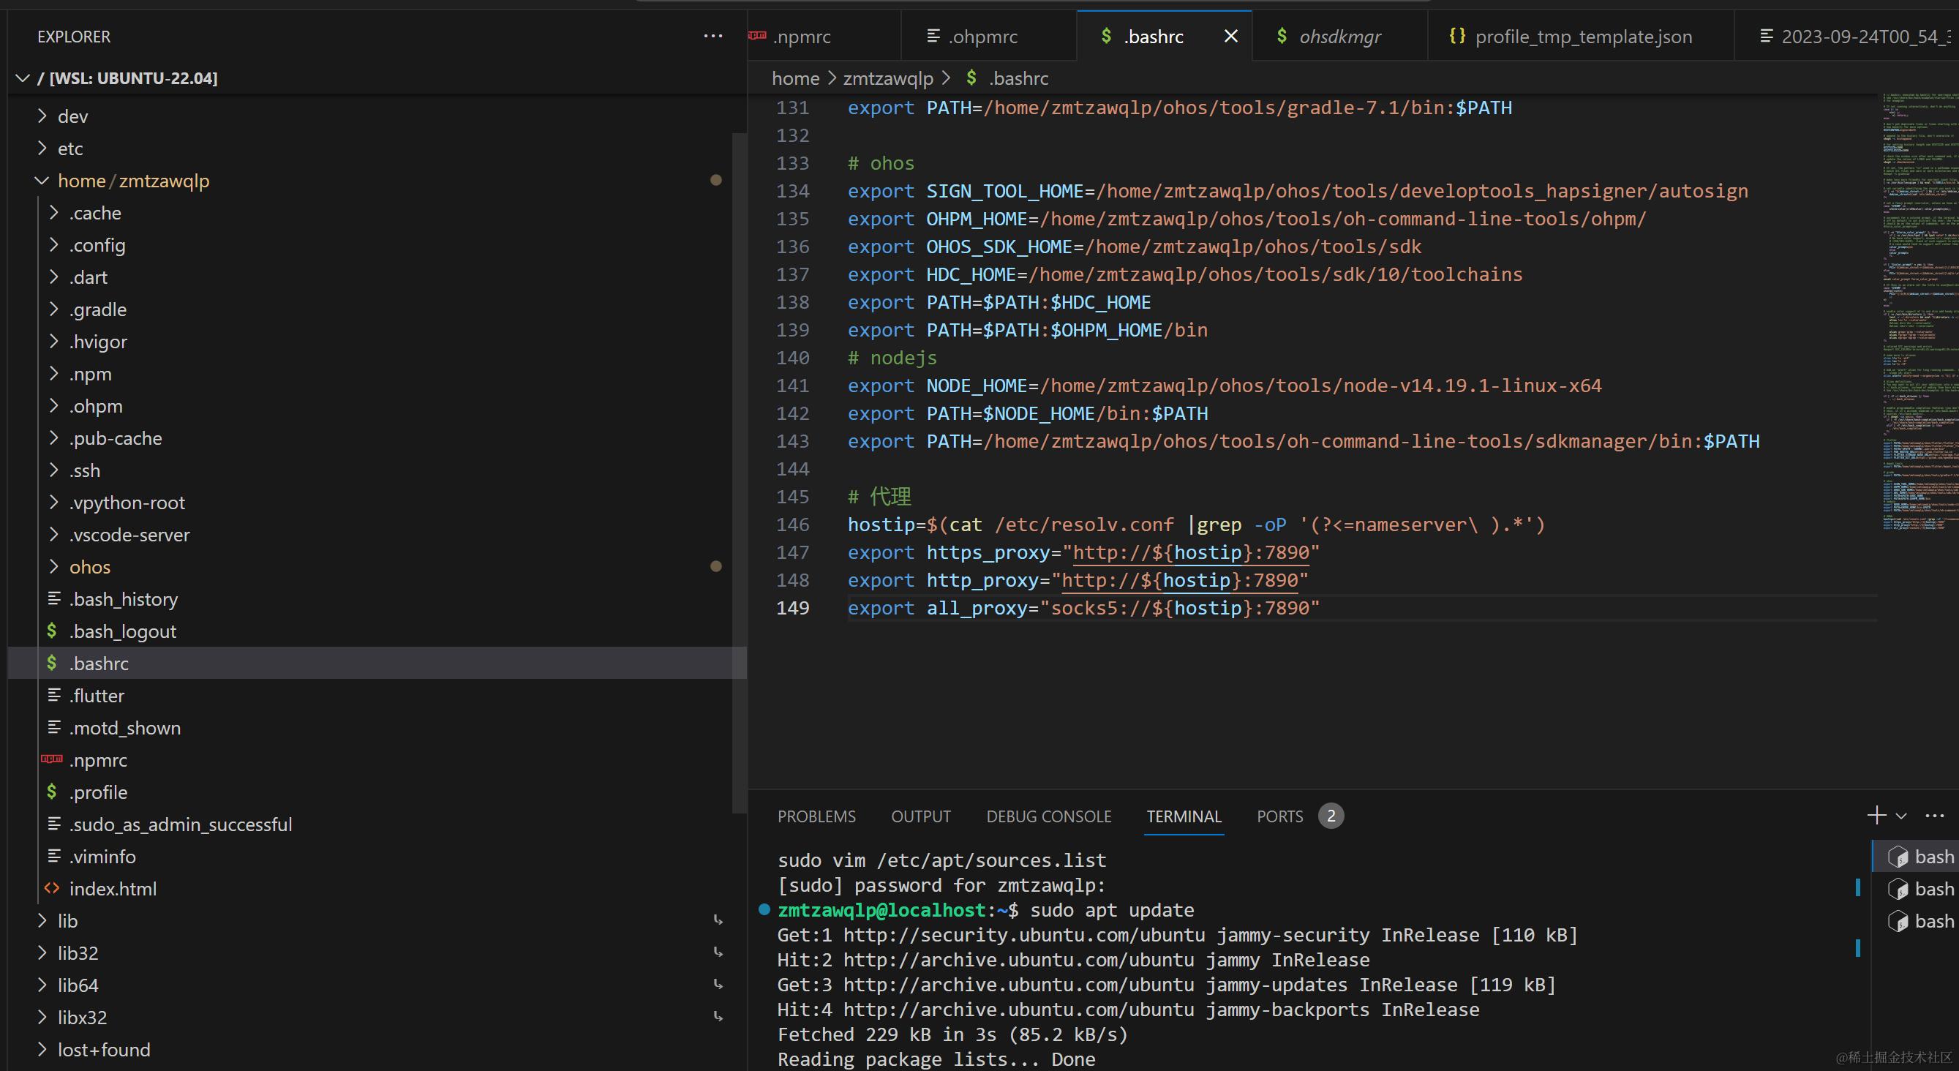This screenshot has width=1959, height=1071.
Task: Expand the .vscode-server folder
Action: [129, 535]
